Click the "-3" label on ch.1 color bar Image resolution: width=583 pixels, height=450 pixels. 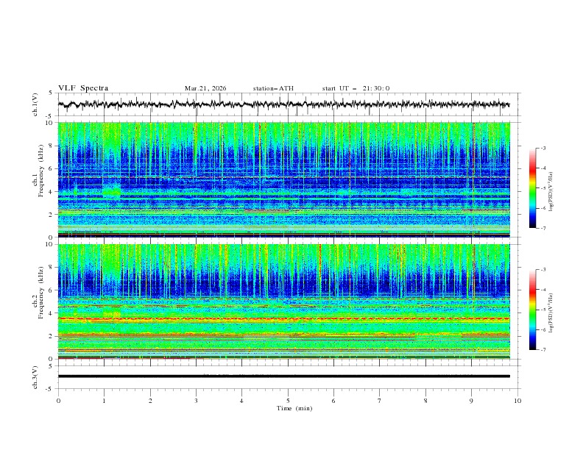point(543,148)
